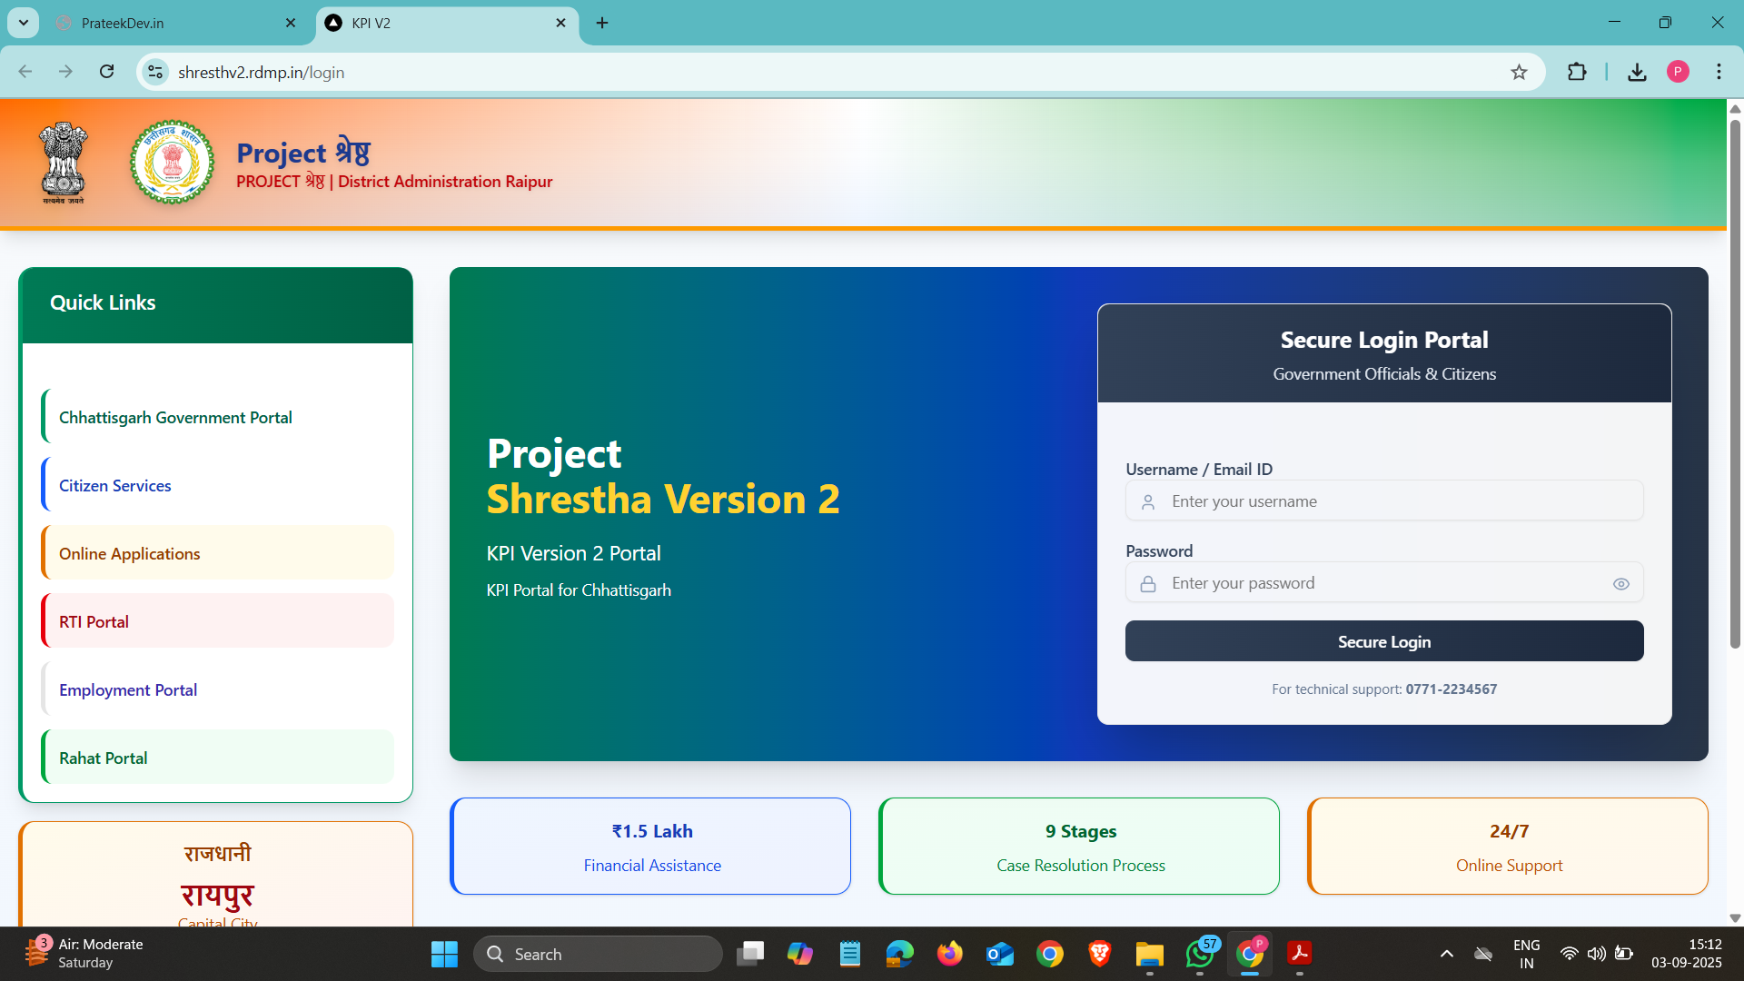Reload the login page

point(106,72)
